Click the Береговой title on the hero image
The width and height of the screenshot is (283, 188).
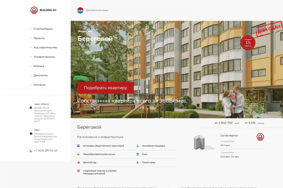95,38
